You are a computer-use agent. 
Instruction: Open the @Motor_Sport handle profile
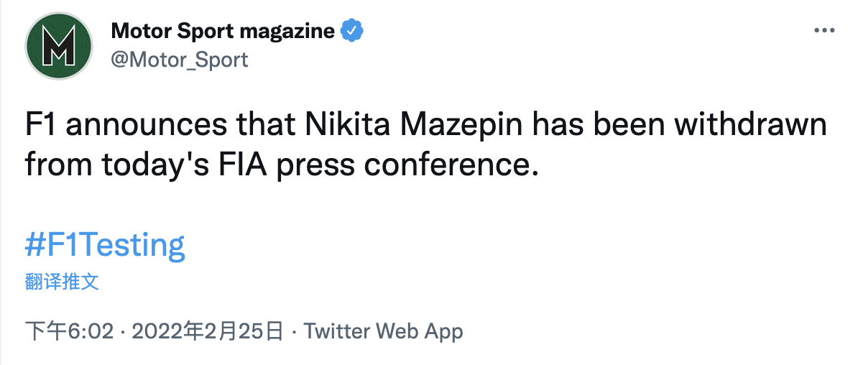pos(179,59)
